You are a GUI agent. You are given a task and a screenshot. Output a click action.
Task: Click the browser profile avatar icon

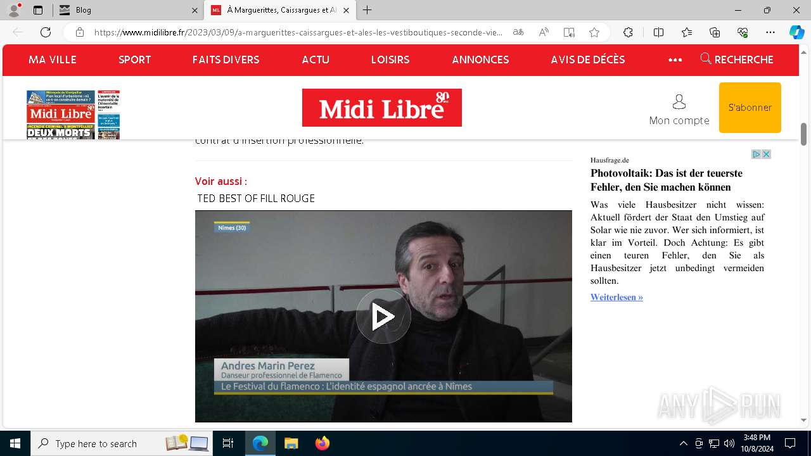pyautogui.click(x=14, y=10)
